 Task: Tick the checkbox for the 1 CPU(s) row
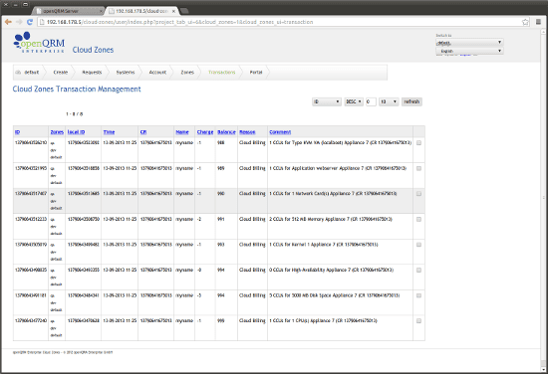pos(418,321)
